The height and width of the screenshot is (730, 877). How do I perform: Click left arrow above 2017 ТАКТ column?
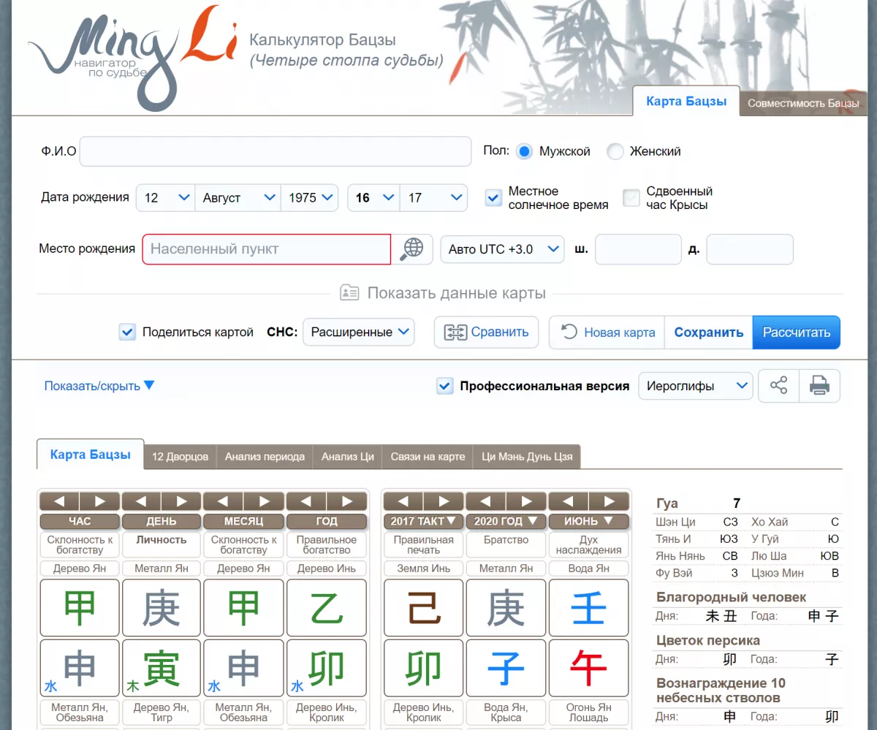403,501
